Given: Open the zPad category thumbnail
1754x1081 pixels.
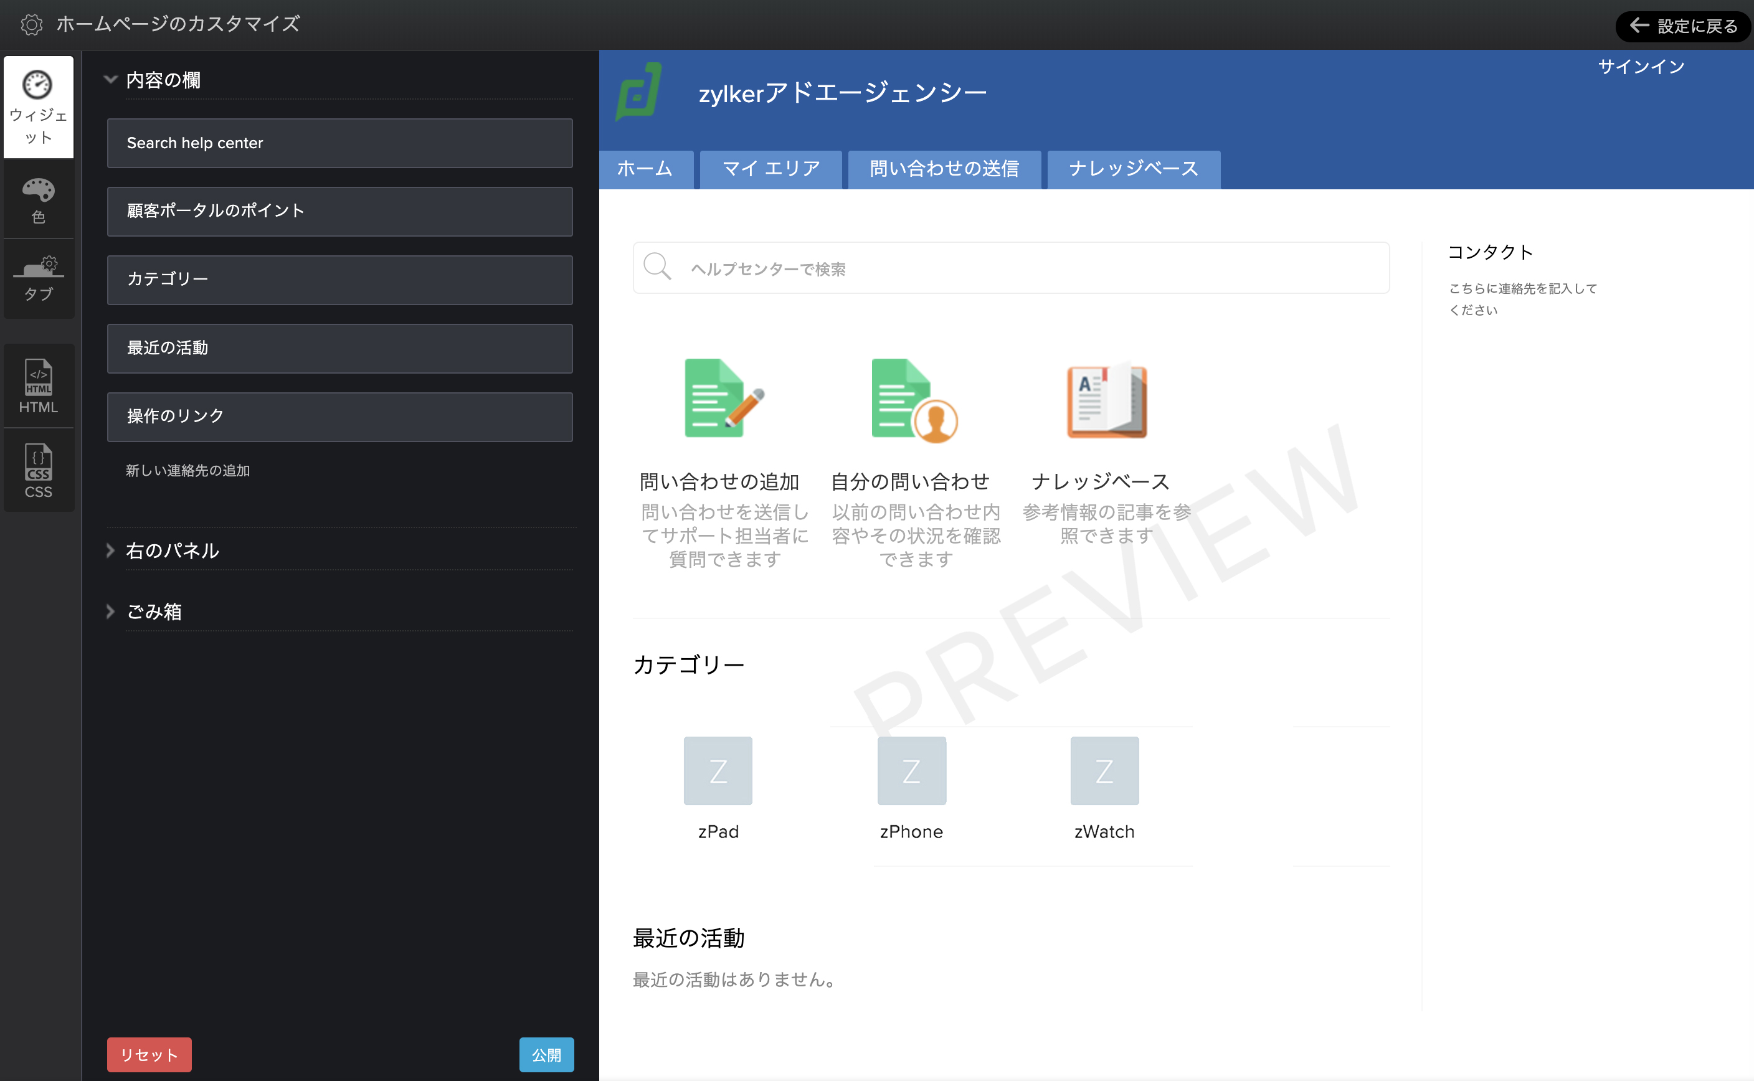Looking at the screenshot, I should pyautogui.click(x=718, y=771).
